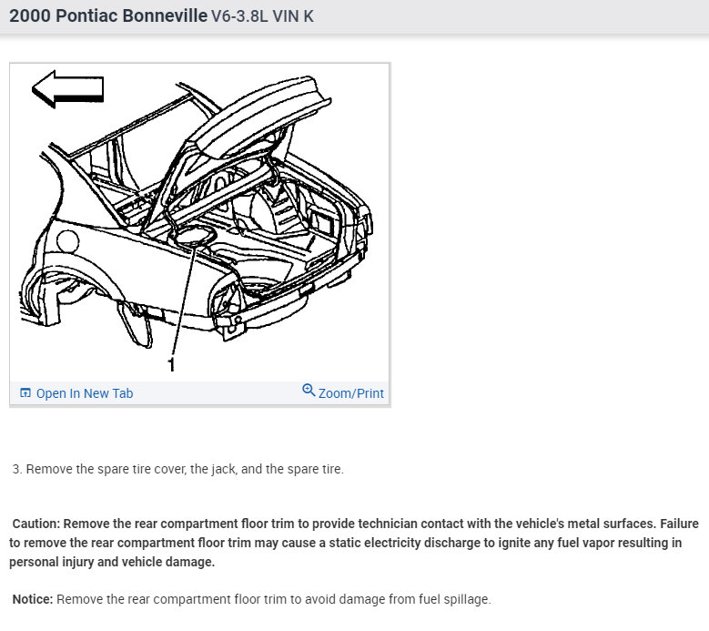Screen dimensions: 709x631
Task: Click 'to avoid damage from fuel spillage' text
Action: point(390,599)
